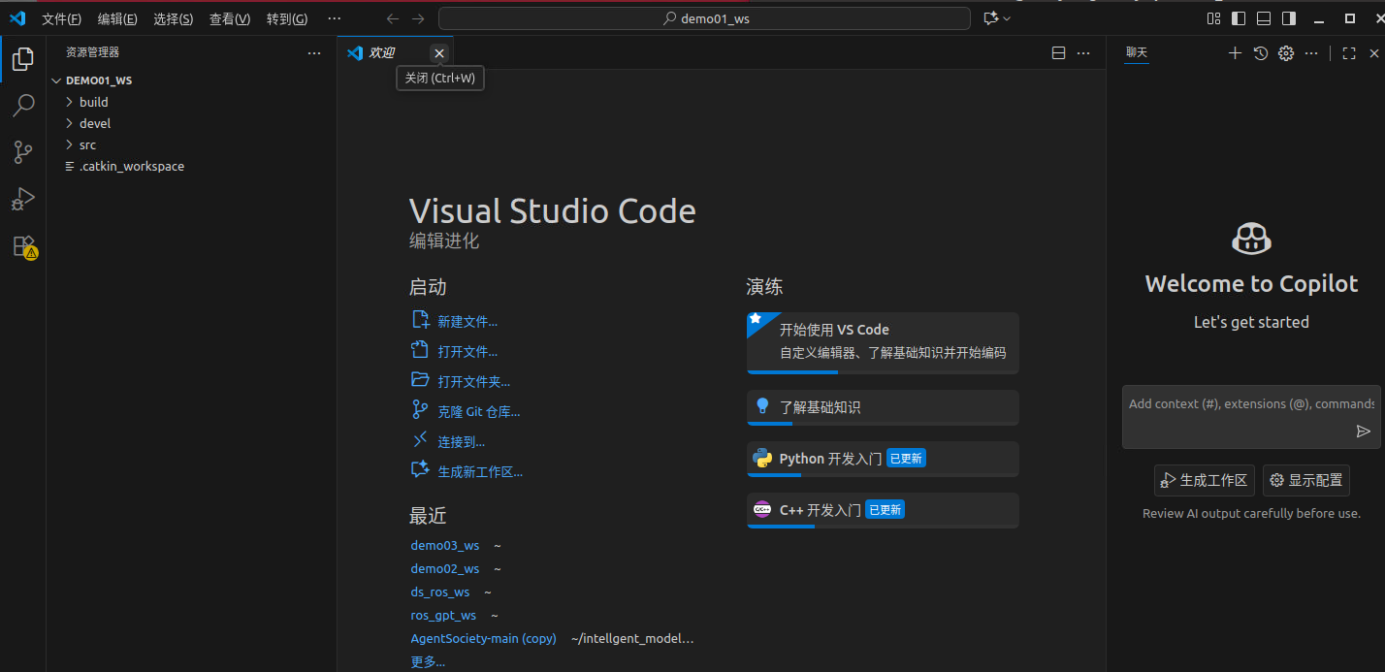Toggle the bottom panel
Viewport: 1385px width, 672px height.
point(1264,18)
